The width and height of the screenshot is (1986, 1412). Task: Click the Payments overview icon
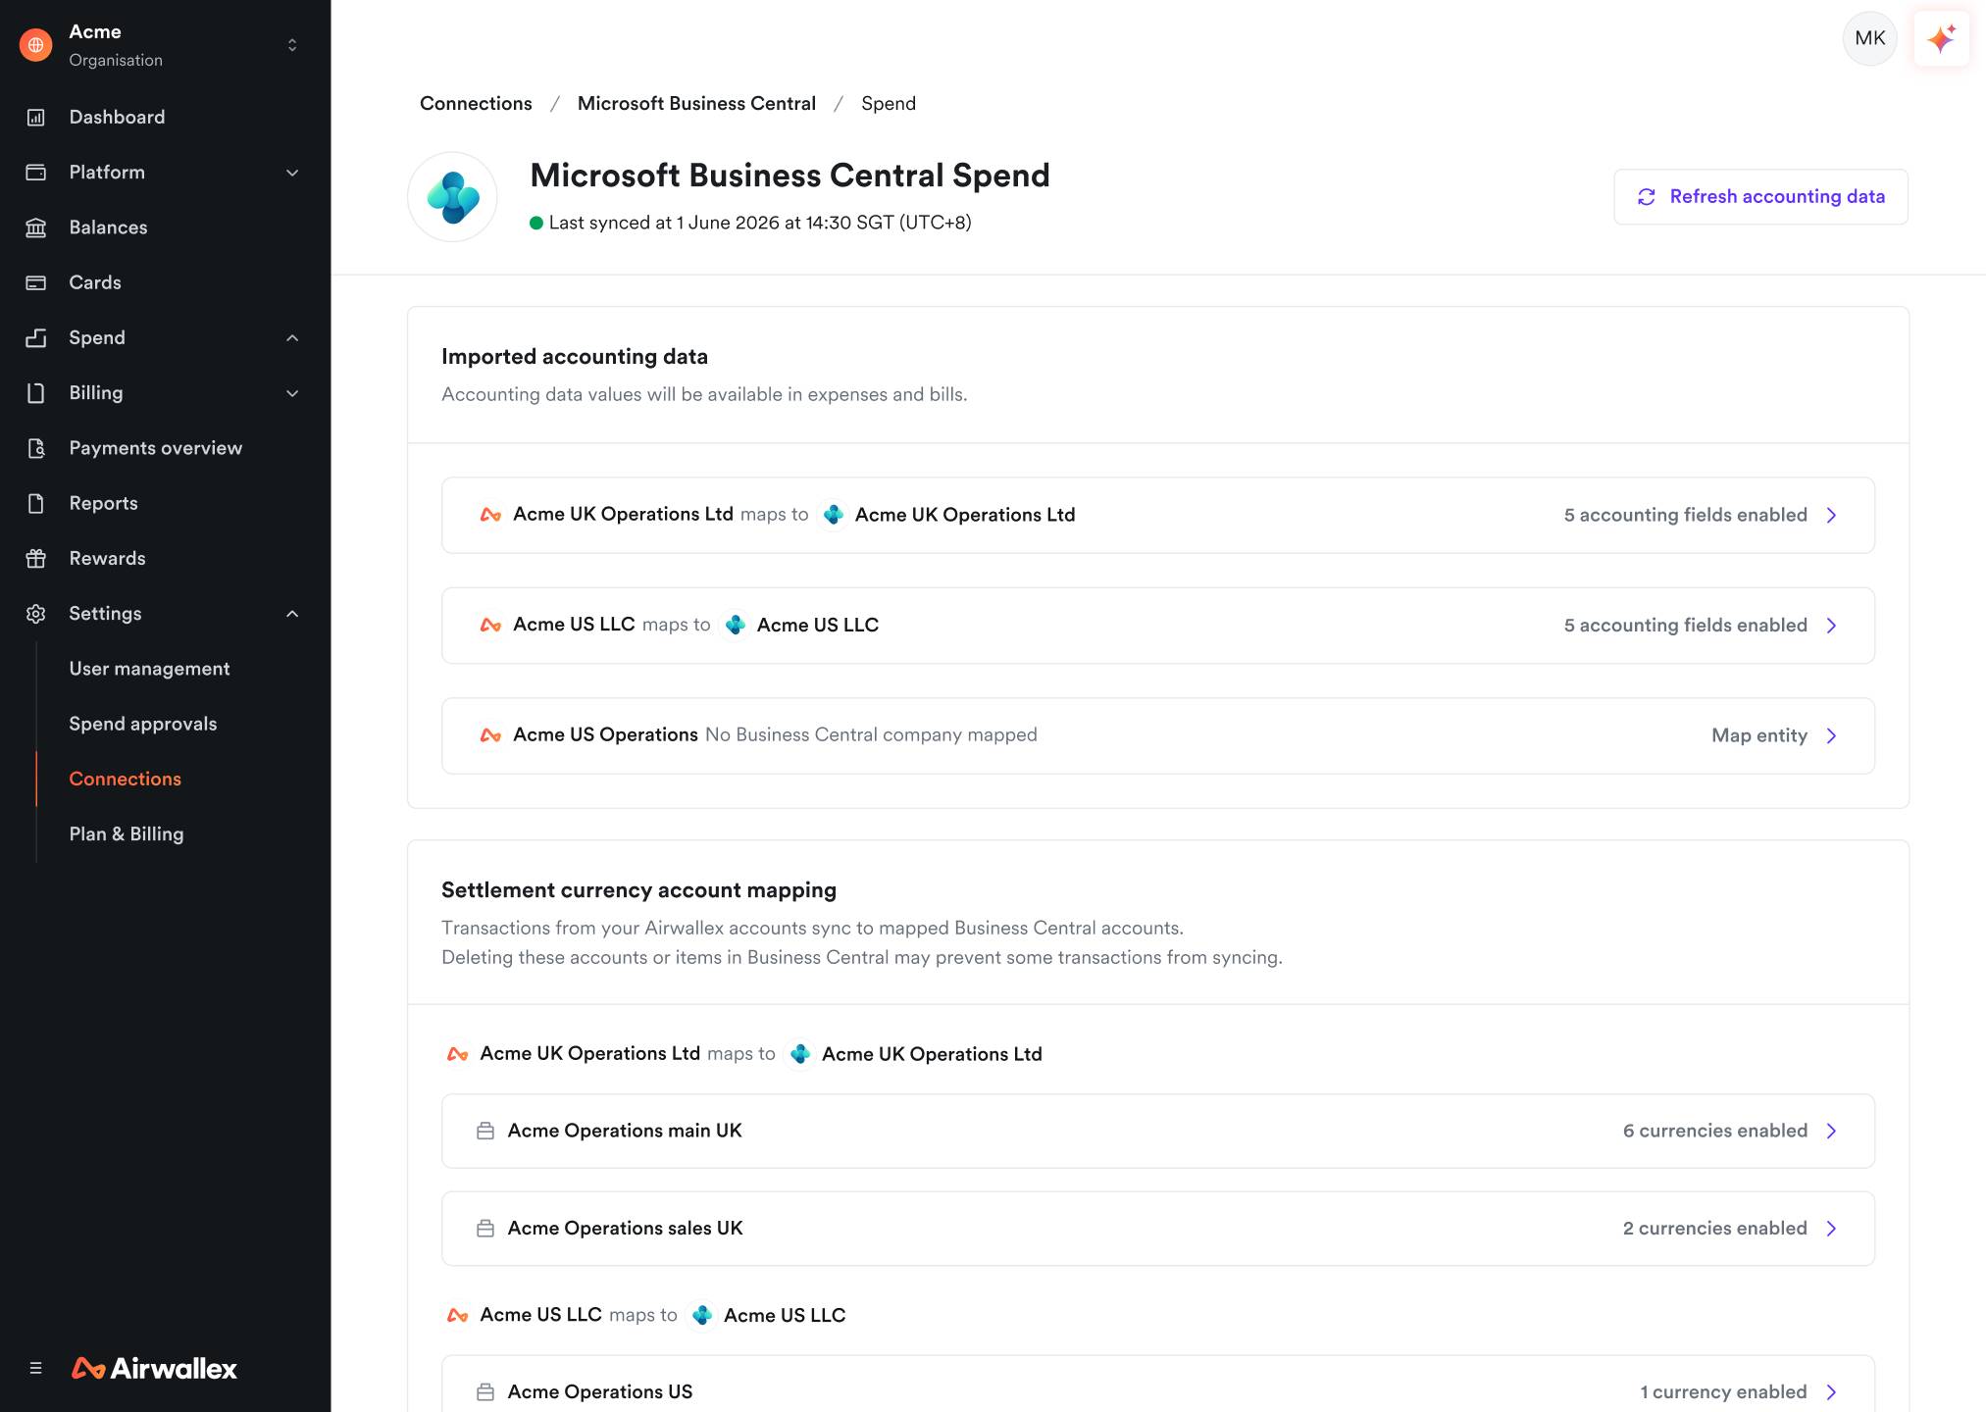pos(36,448)
